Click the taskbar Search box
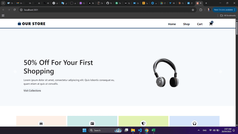238x134 pixels. (x=105, y=130)
